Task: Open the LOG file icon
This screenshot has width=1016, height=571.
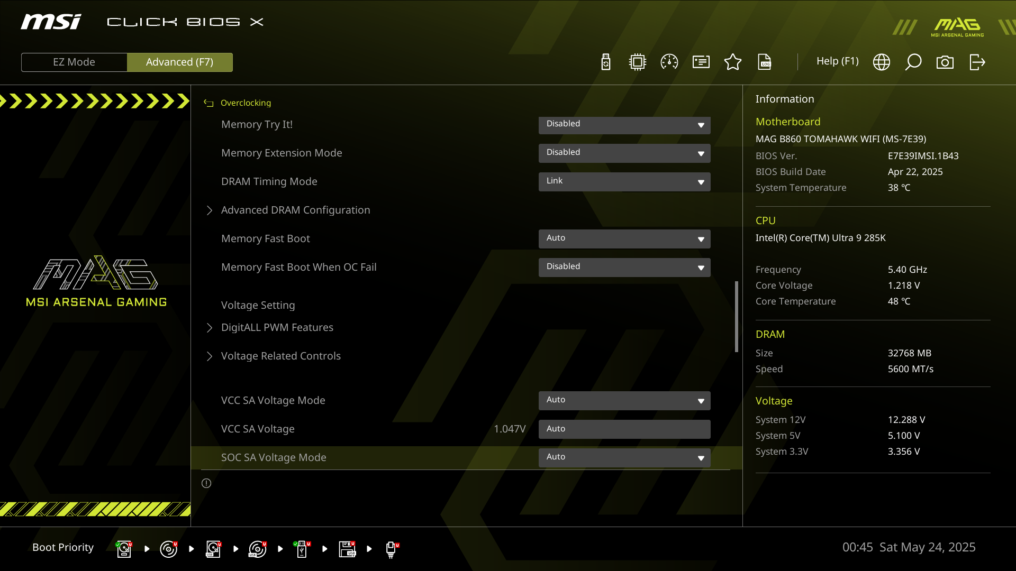Action: tap(765, 62)
